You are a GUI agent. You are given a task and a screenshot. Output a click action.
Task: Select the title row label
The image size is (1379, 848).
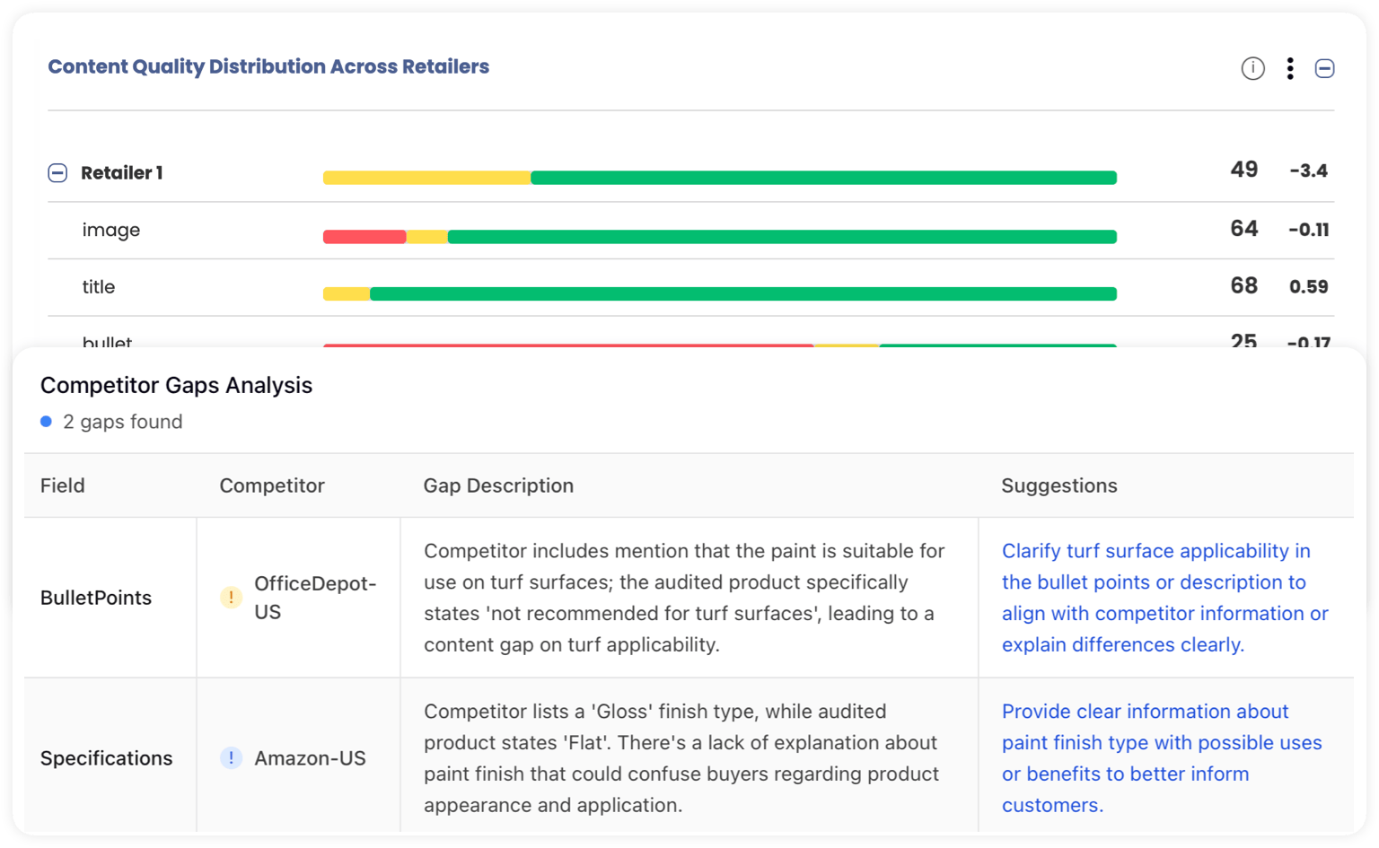coord(98,287)
